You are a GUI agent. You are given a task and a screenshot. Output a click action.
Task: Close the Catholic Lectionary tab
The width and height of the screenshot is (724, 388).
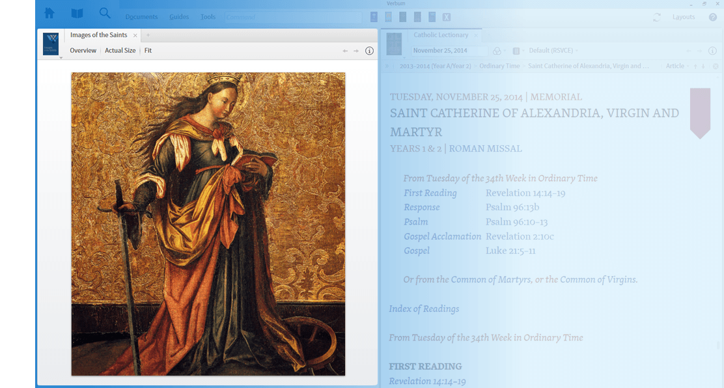click(x=476, y=35)
